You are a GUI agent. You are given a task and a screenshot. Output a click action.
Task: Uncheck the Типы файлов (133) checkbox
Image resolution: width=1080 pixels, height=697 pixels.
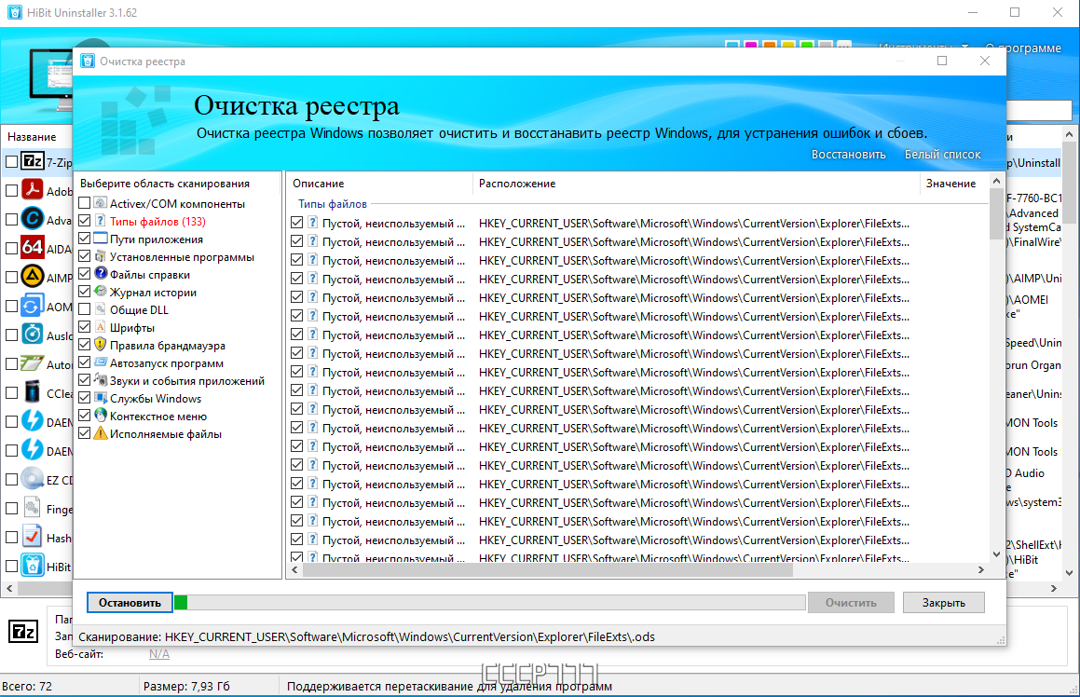point(85,221)
